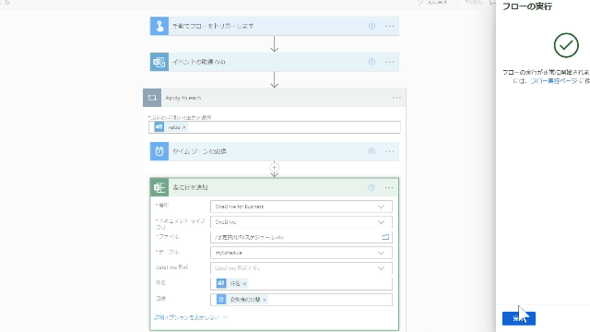Click the Outlook get events step icon
Viewport: 590px width, 332px height.
point(159,62)
